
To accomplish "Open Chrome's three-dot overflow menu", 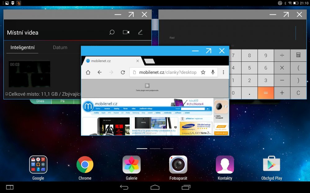I will [x=224, y=72].
